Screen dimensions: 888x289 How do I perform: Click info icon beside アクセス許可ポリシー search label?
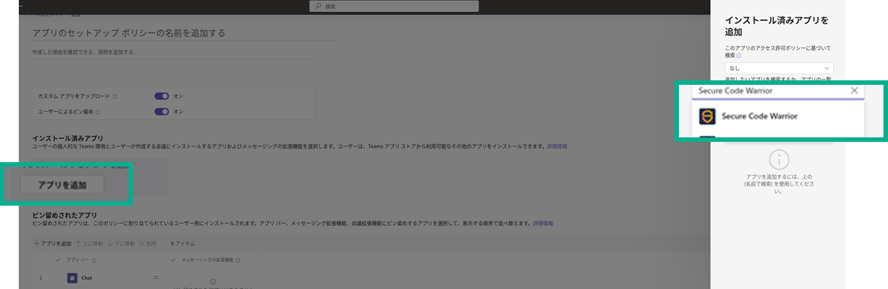(x=738, y=56)
